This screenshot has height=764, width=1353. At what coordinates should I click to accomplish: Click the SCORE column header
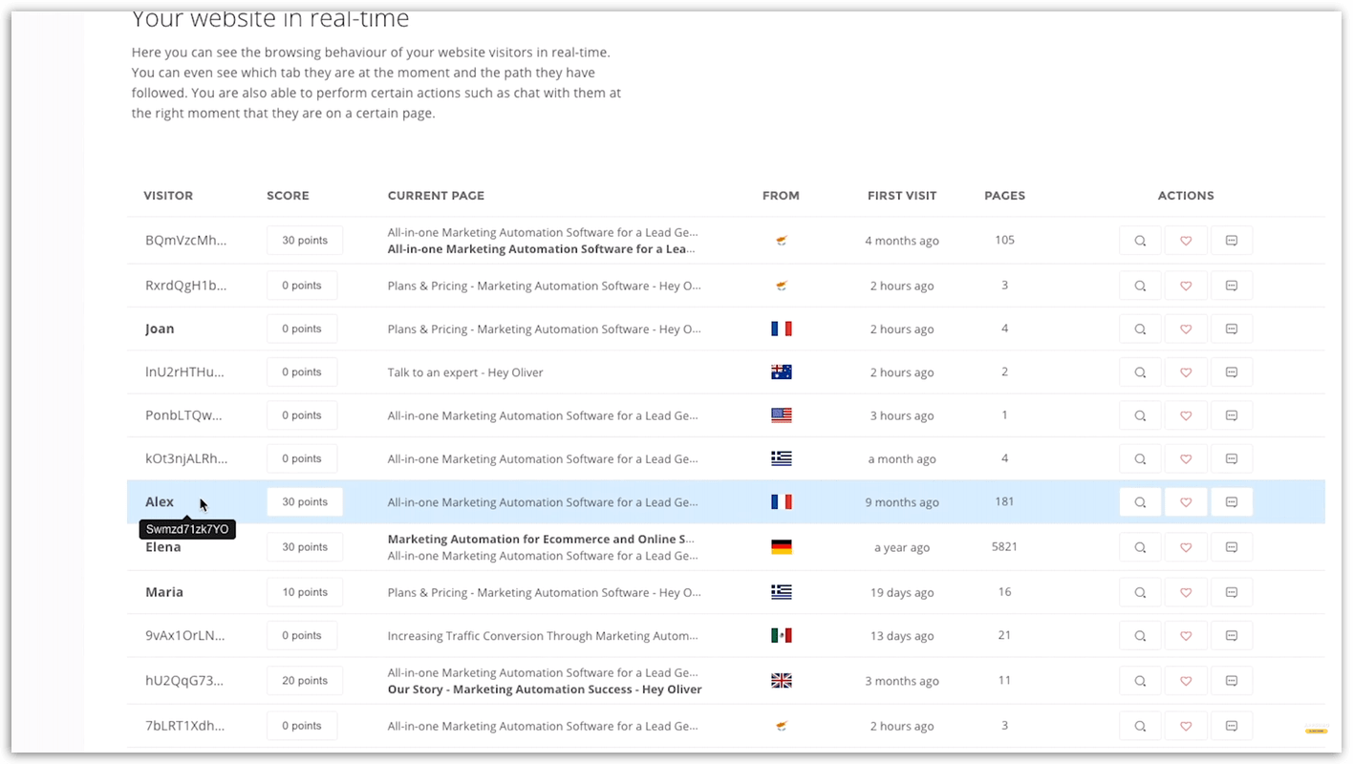[x=288, y=196]
